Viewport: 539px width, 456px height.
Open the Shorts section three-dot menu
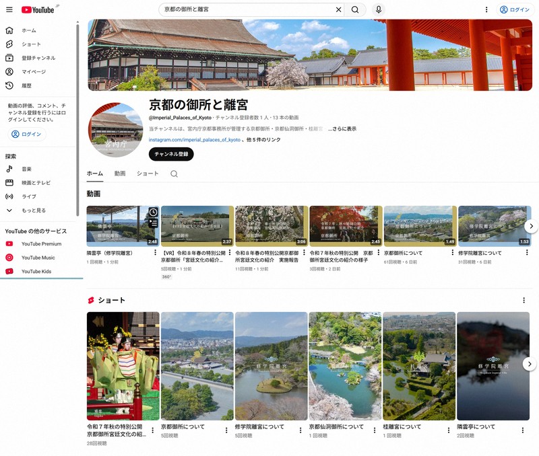[524, 300]
